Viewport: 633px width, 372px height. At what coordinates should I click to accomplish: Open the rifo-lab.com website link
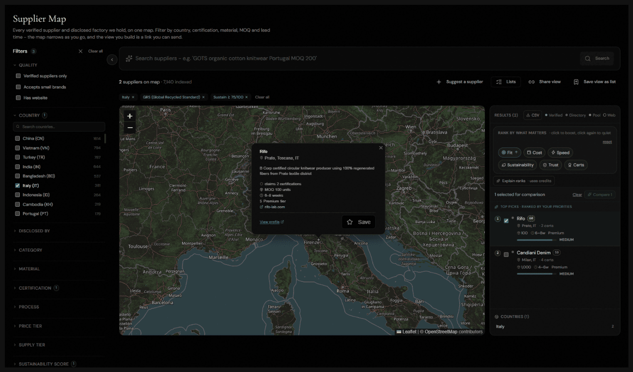pos(275,207)
